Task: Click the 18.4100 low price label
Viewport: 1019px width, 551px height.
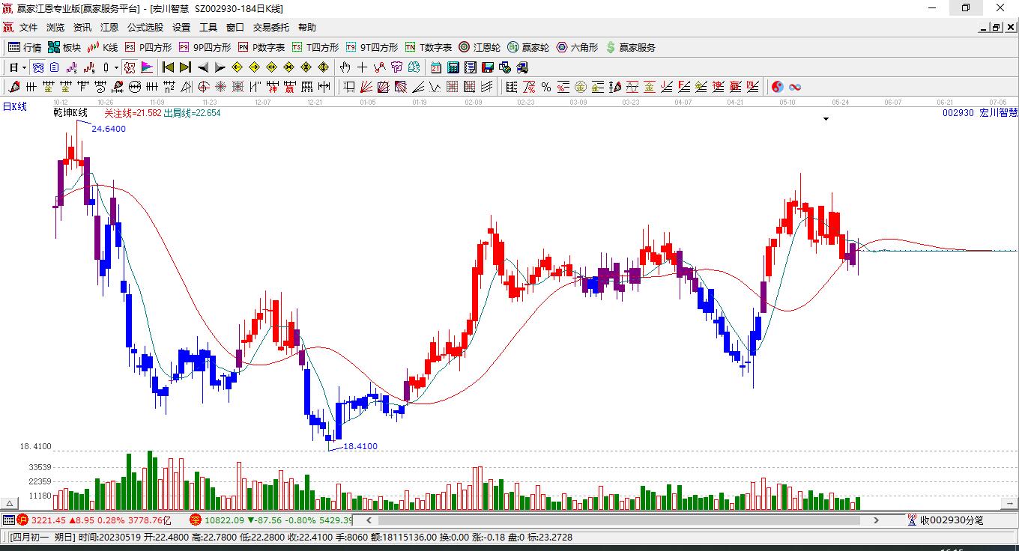Action: [360, 446]
